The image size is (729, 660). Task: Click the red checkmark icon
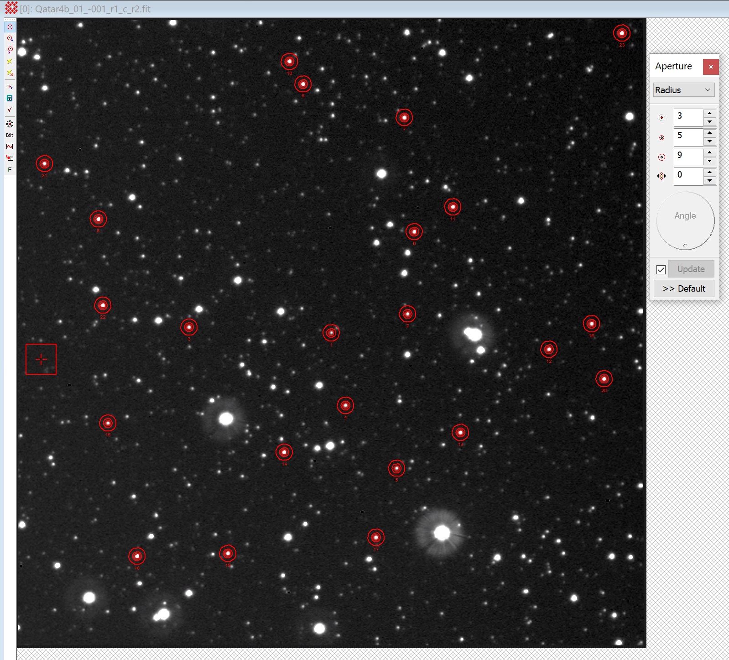(x=10, y=110)
